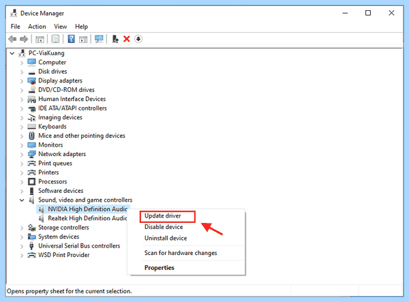Click the Back arrow toolbar icon
This screenshot has height=302, width=409.
[x=12, y=39]
